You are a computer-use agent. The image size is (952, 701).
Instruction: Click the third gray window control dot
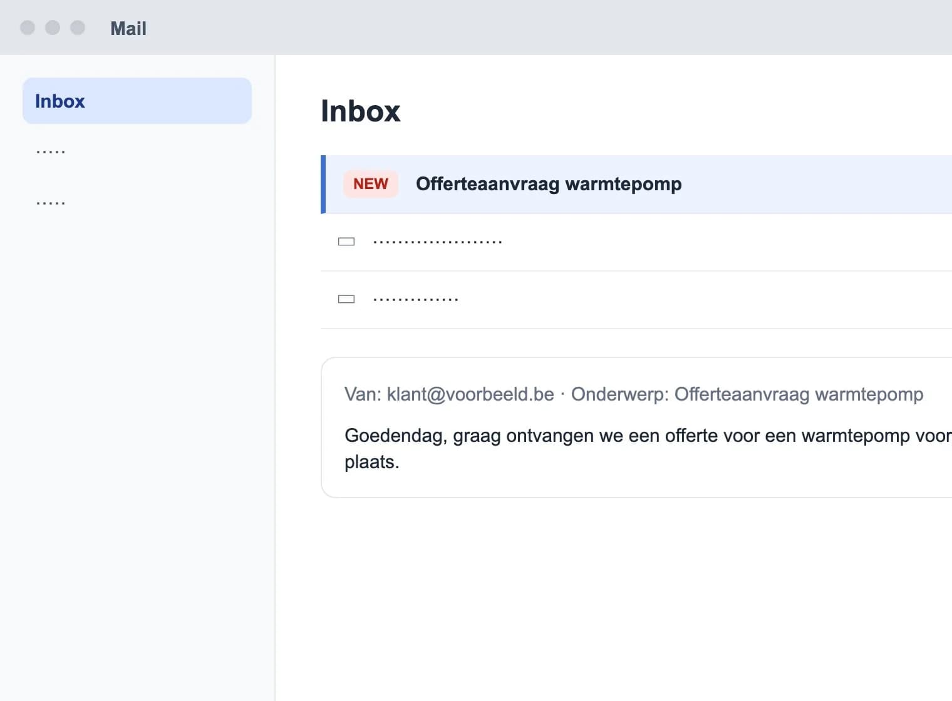coord(78,28)
